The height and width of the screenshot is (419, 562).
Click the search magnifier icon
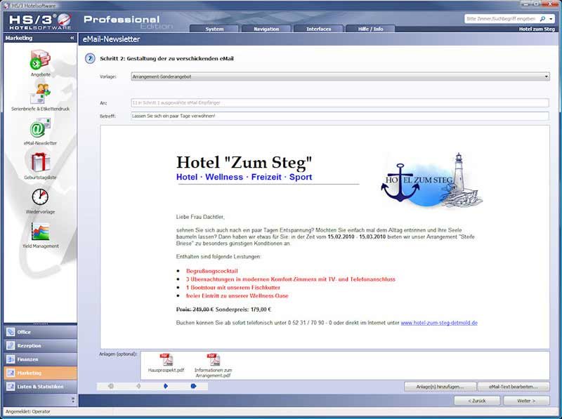click(542, 19)
